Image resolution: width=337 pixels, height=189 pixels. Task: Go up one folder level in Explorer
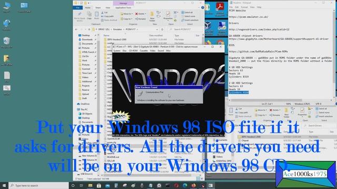tap(89, 29)
